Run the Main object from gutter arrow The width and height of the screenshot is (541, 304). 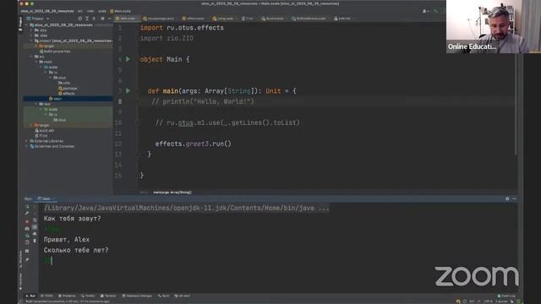128,59
